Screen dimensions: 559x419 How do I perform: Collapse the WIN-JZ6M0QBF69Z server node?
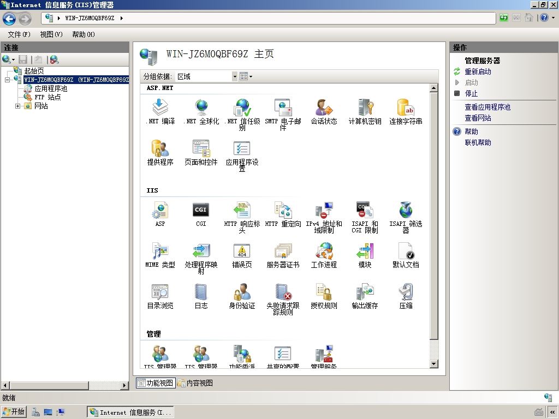tap(7, 80)
